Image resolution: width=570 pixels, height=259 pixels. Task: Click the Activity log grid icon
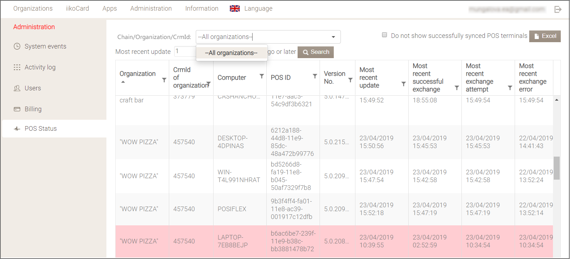click(17, 67)
